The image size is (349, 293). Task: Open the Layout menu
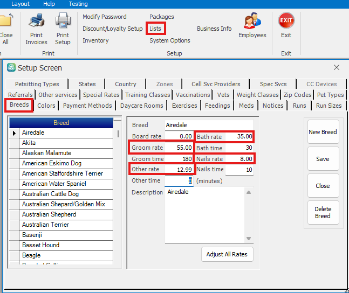click(20, 4)
